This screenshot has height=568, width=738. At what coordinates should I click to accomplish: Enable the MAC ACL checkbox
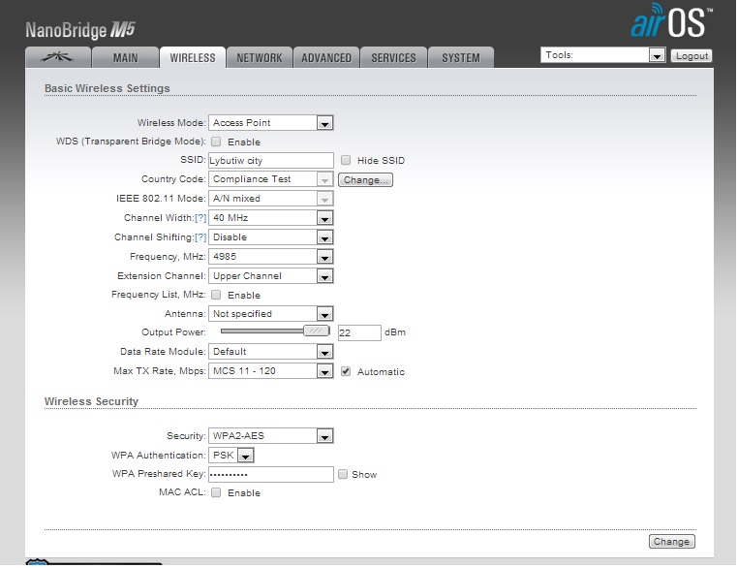[x=216, y=492]
